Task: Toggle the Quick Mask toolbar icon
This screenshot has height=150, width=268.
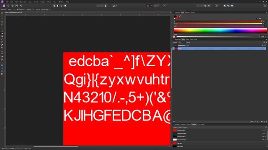Action: pyautogui.click(x=113, y=5)
